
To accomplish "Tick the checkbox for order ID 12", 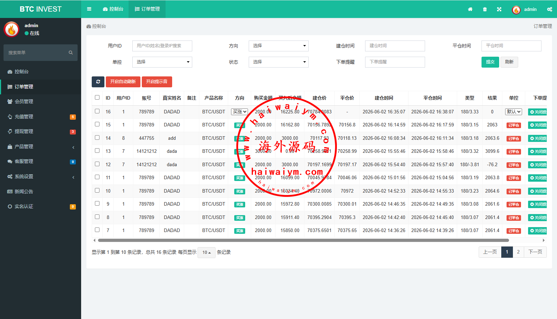I will pos(97,164).
